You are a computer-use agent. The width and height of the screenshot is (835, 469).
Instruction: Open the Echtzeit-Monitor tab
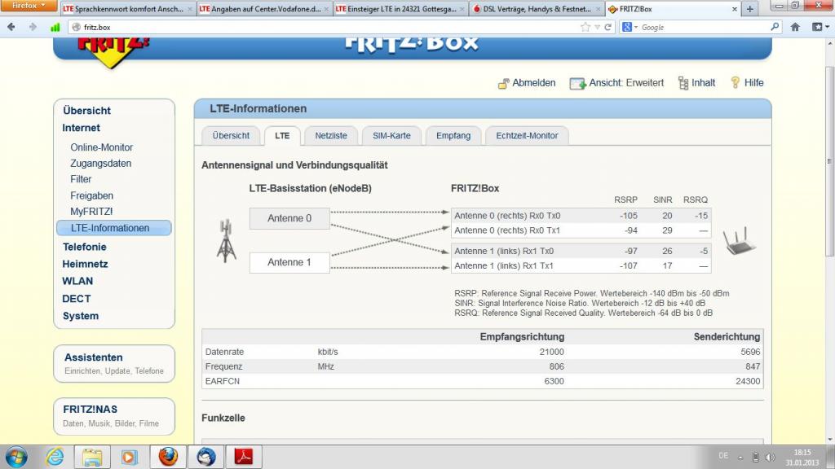pyautogui.click(x=527, y=136)
